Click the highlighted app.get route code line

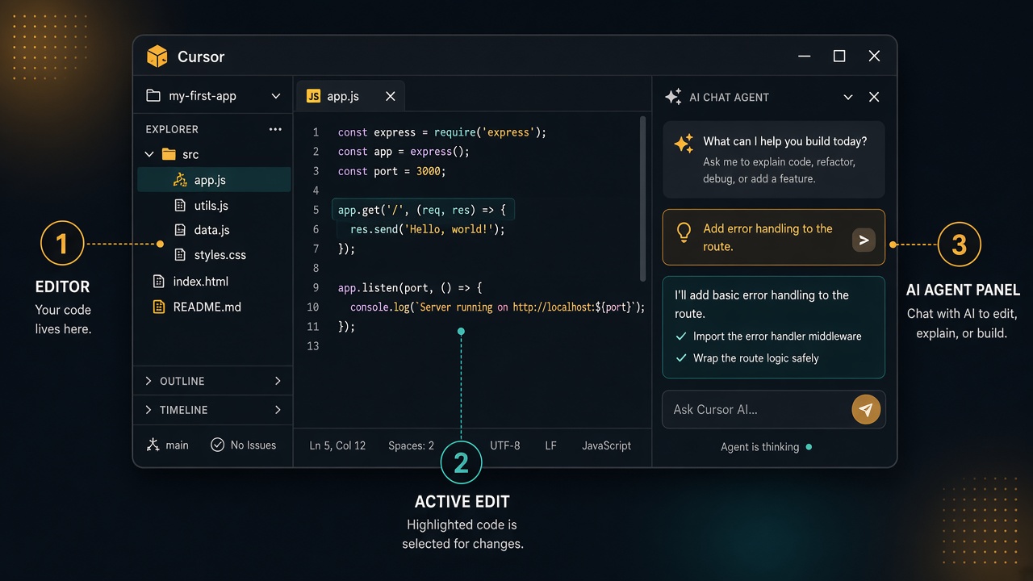[x=423, y=210]
